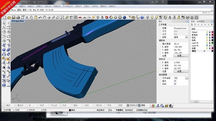Click the layer filter funnel icon
216x121 pixels.
click(212, 25)
